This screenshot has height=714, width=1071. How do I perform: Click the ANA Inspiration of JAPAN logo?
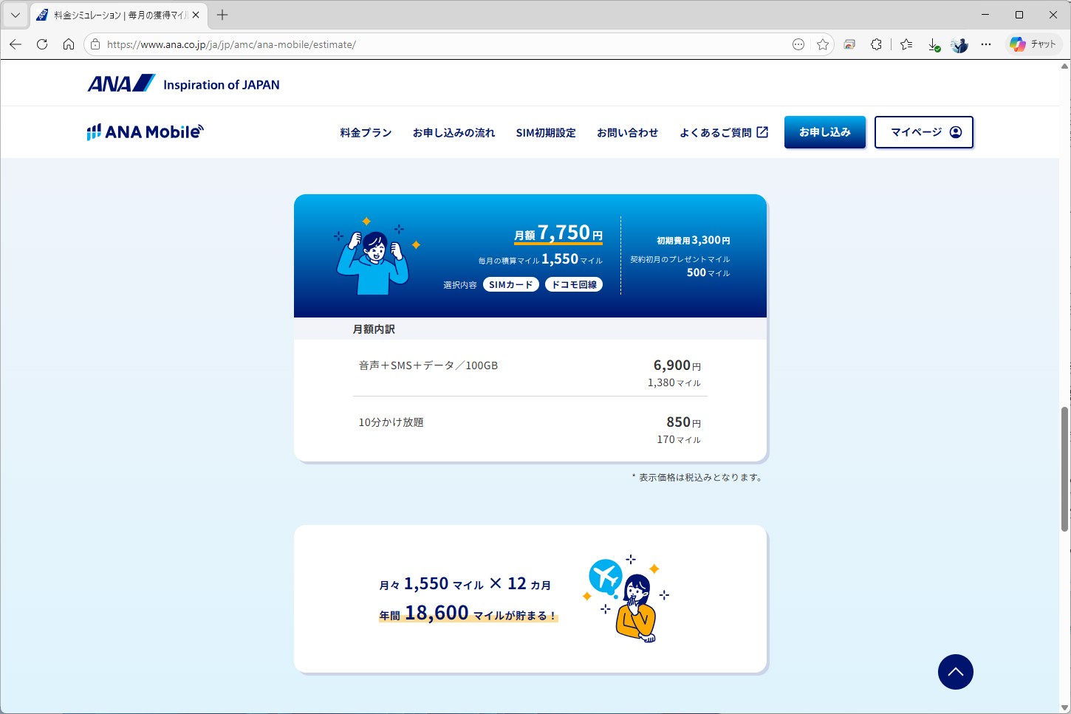pyautogui.click(x=183, y=83)
